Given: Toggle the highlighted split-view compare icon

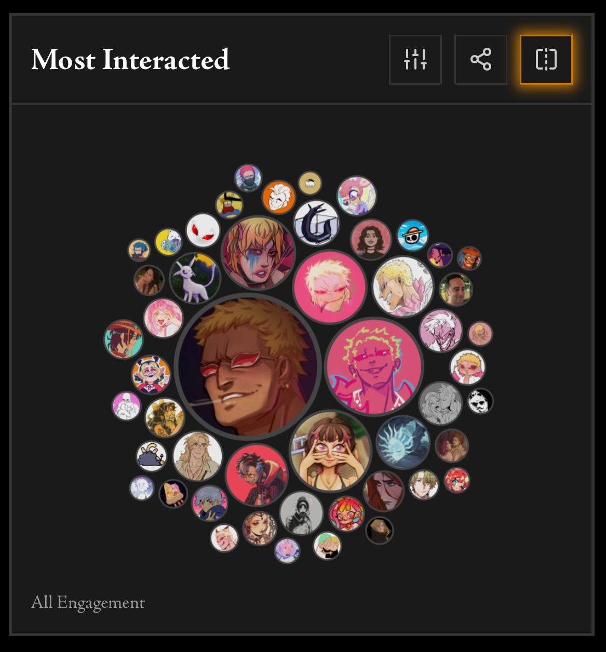Looking at the screenshot, I should pyautogui.click(x=546, y=60).
